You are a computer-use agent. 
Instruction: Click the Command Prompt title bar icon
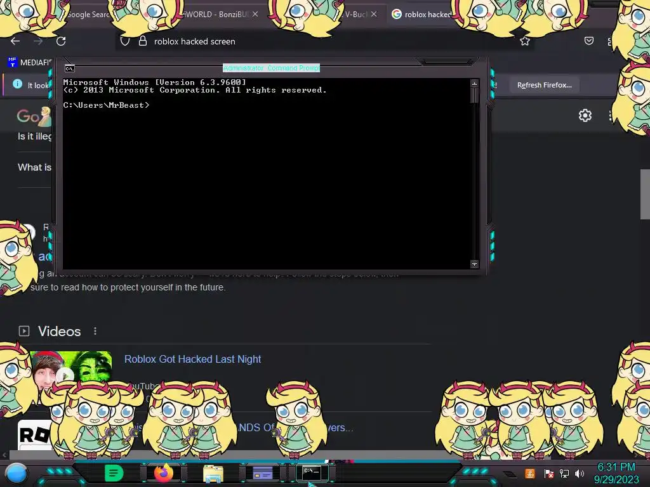[70, 68]
